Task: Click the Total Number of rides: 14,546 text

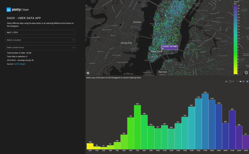Action: [x=19, y=53]
